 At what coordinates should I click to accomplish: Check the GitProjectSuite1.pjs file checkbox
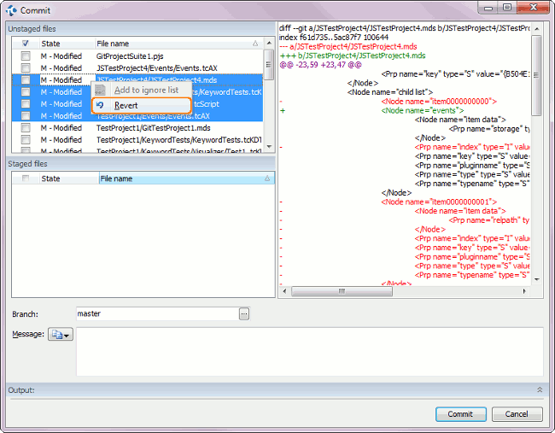pos(26,56)
